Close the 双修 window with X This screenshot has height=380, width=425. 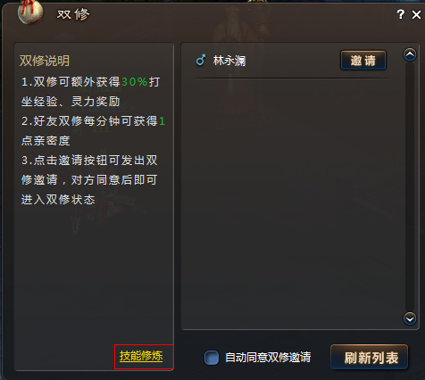[416, 14]
